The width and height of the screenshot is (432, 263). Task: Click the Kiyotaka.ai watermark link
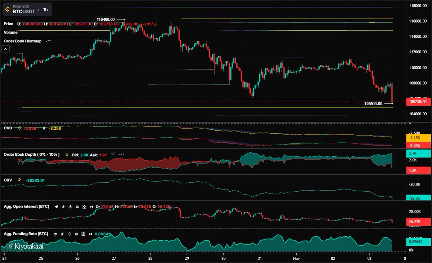click(x=24, y=246)
